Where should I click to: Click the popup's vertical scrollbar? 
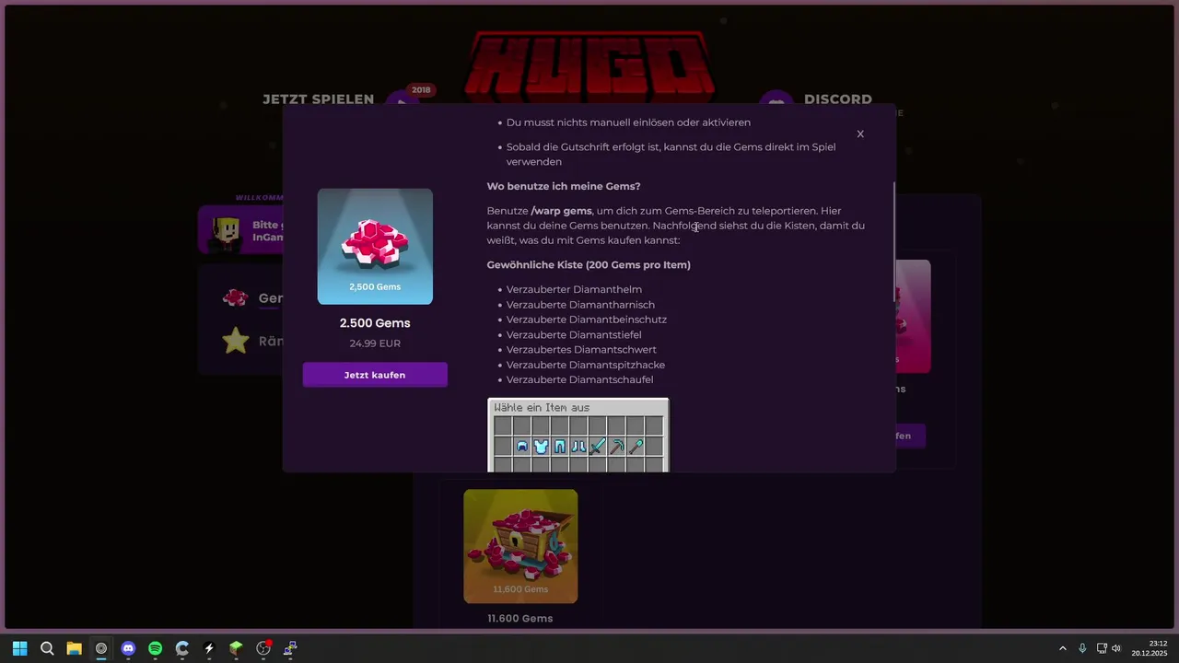893,241
